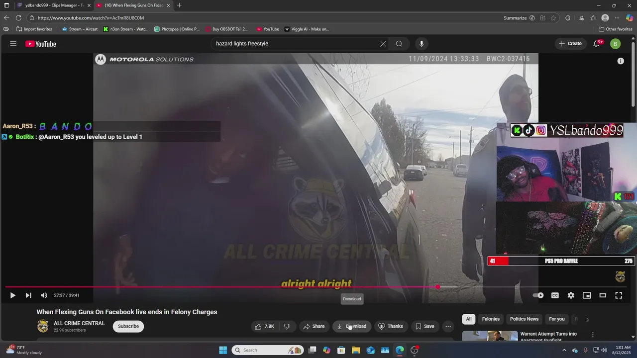Open File Explorer from taskbar
The image size is (637, 358).
click(x=356, y=350)
